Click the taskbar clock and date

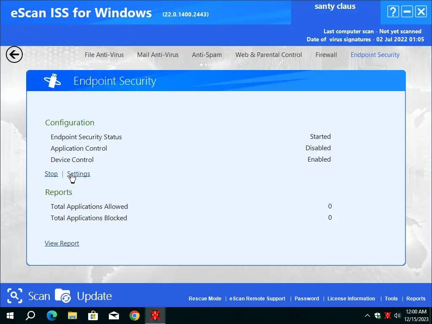[416, 316]
